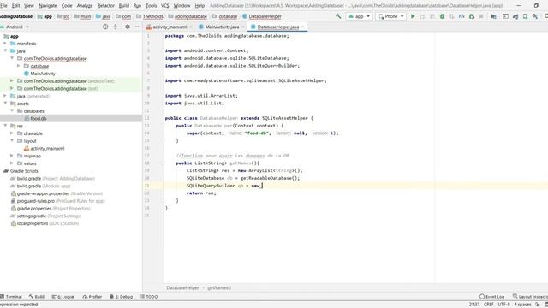Open the Build tool window
The width and height of the screenshot is (548, 308).
[x=37, y=297]
